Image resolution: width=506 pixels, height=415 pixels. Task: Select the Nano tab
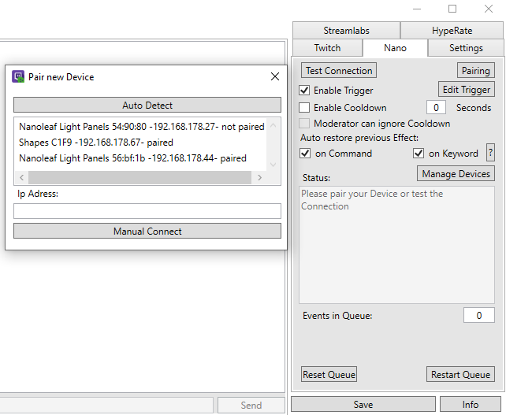(x=396, y=48)
